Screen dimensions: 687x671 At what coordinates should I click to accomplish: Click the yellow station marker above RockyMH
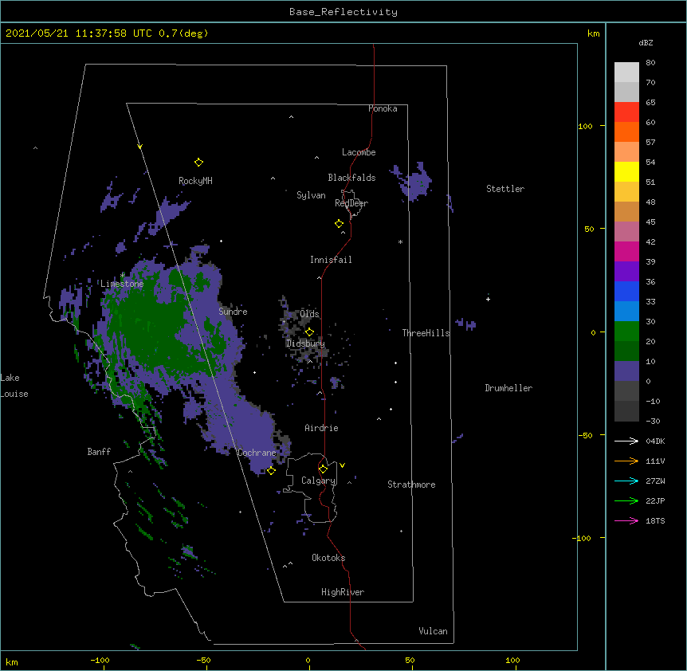click(x=198, y=163)
